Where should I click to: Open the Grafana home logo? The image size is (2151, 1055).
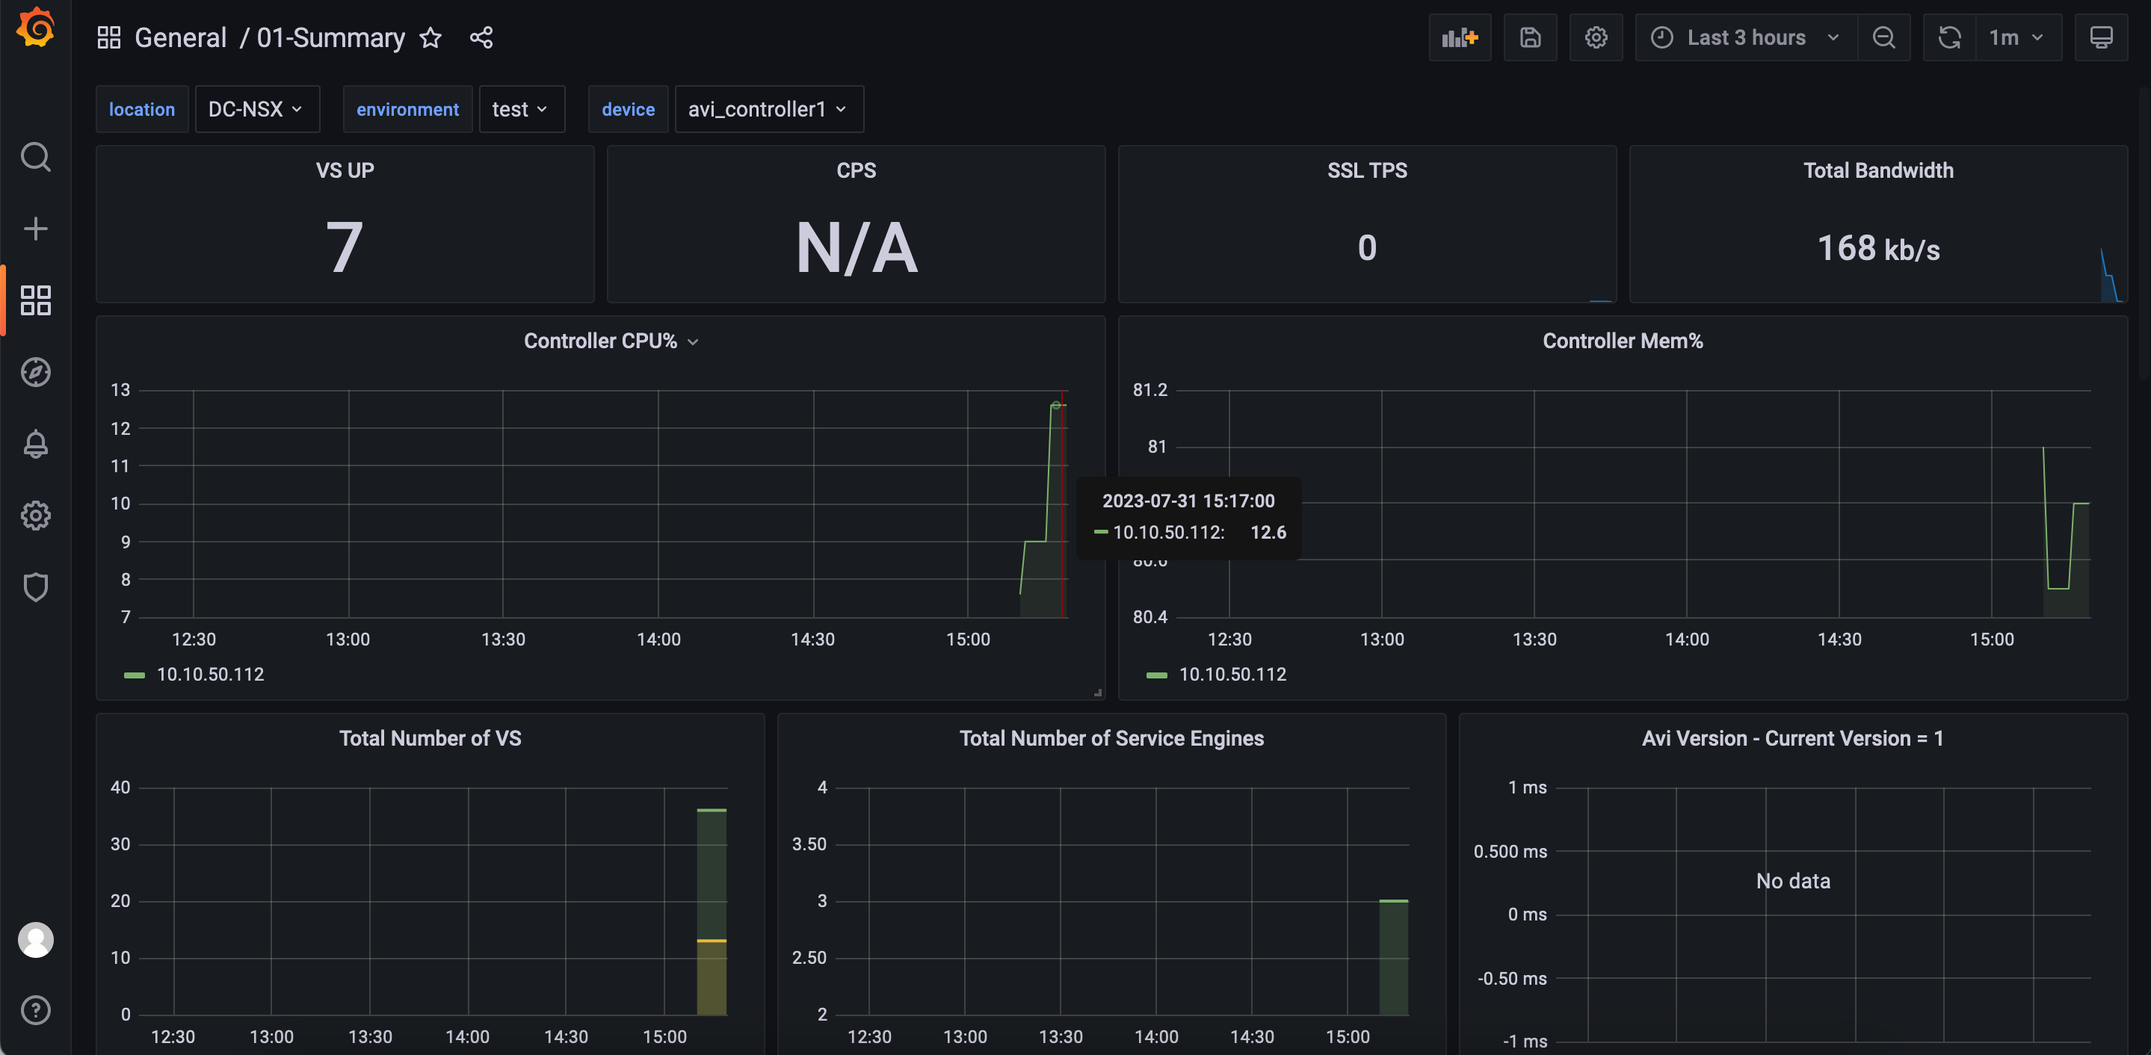[35, 27]
